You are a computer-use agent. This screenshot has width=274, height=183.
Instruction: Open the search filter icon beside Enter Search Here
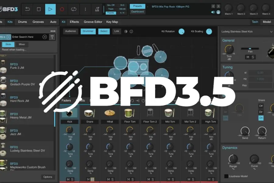52,37
